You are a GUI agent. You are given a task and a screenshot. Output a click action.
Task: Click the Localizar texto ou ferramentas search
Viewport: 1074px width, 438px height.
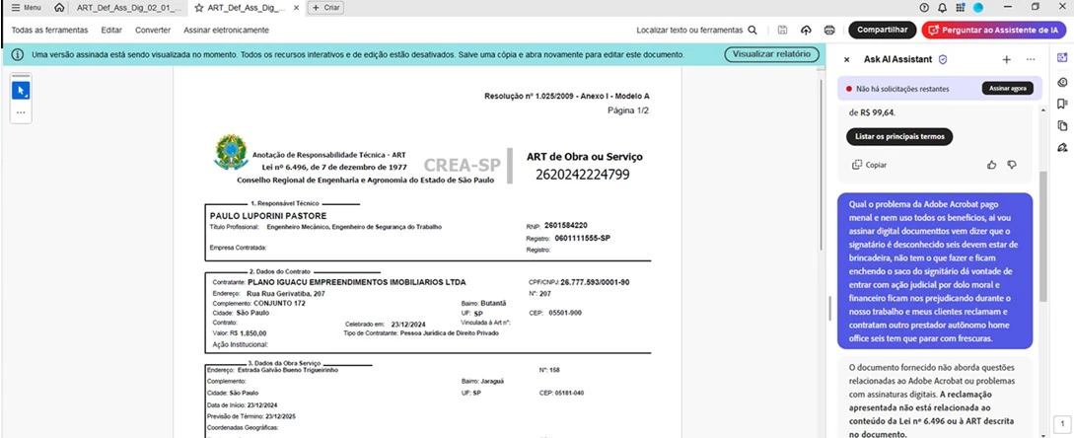point(689,31)
